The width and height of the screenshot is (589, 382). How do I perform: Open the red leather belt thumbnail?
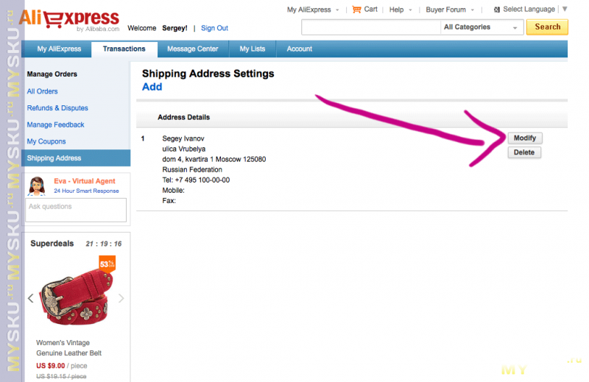[x=76, y=298]
